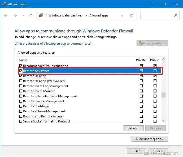Click the Private column header
183x157 pixels.
point(141,60)
